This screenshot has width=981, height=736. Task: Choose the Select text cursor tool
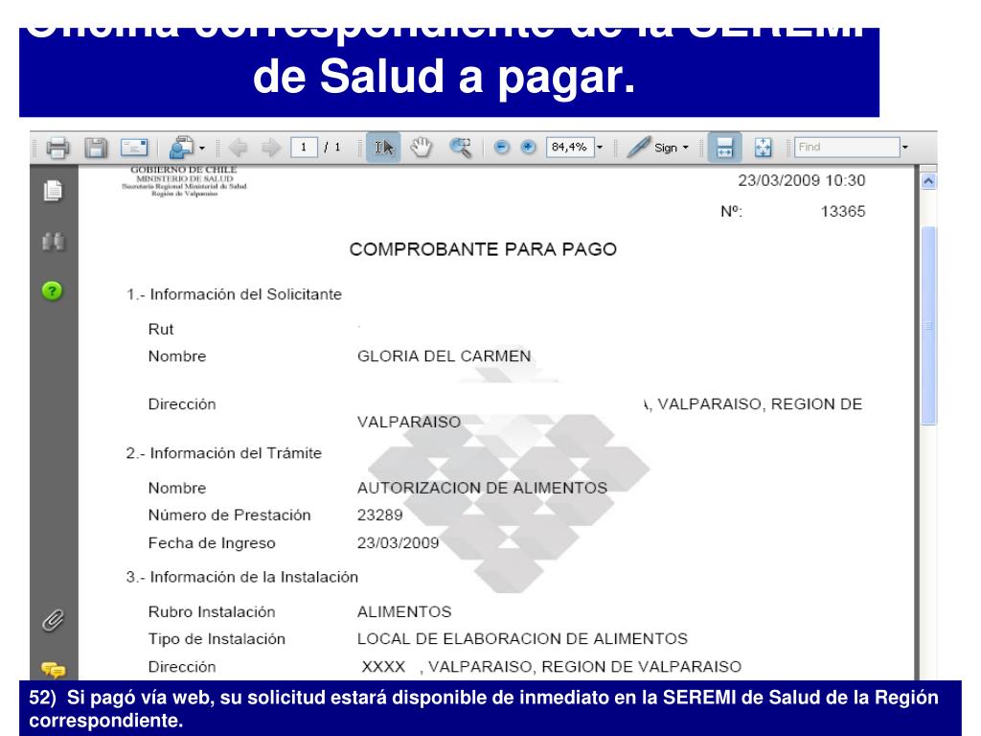383,148
